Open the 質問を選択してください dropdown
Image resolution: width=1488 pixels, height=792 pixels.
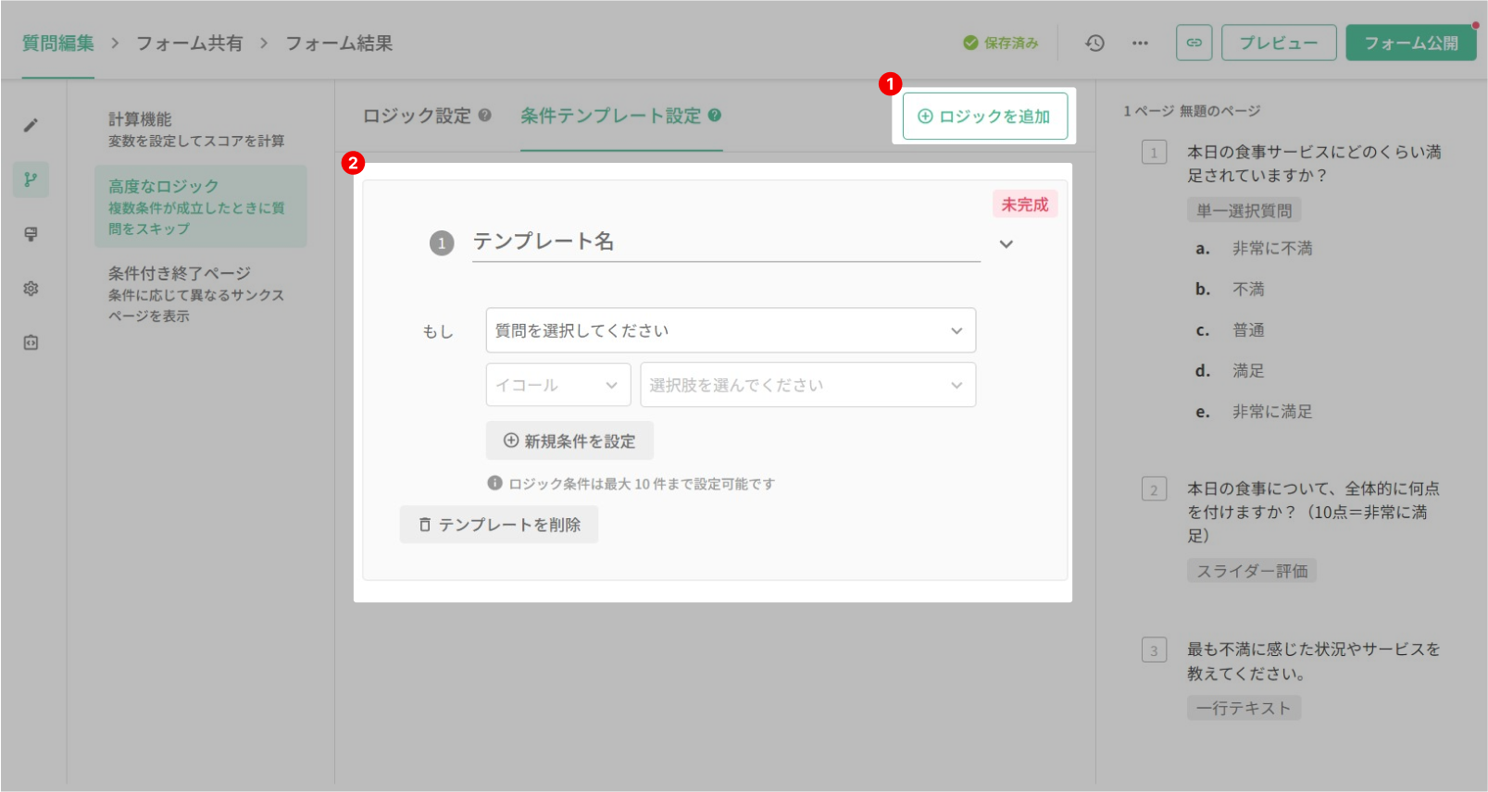731,330
